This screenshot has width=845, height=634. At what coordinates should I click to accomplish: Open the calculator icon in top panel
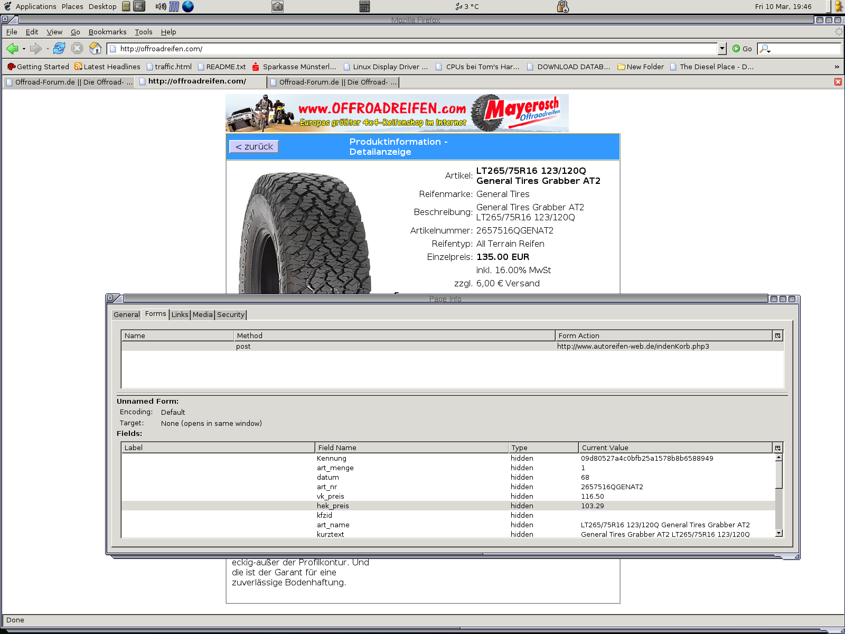(x=364, y=6)
